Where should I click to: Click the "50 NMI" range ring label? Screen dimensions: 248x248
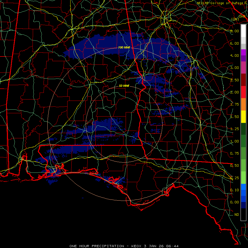[124, 86]
